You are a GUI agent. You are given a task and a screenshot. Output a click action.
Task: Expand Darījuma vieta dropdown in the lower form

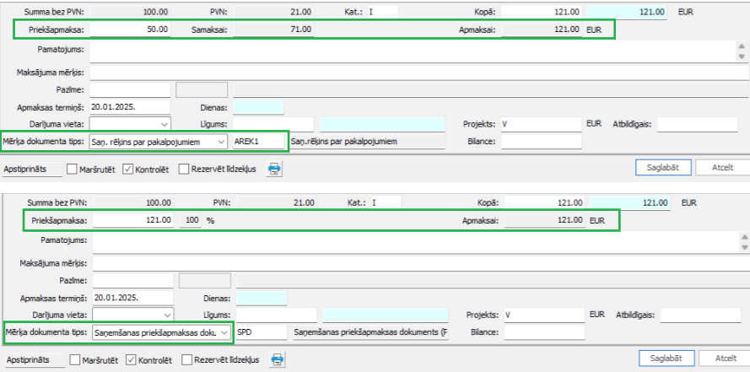168,315
